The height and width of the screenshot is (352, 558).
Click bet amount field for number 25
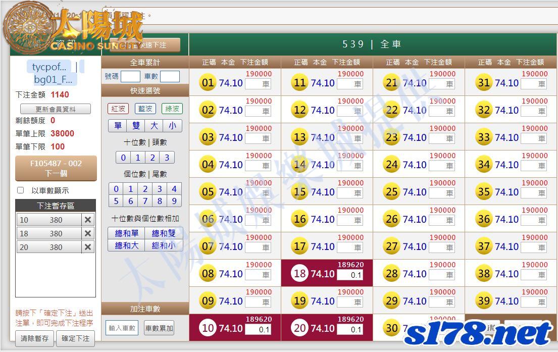tap(442, 193)
